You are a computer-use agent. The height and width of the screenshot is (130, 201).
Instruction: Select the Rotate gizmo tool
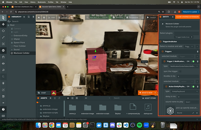click(x=3, y=31)
